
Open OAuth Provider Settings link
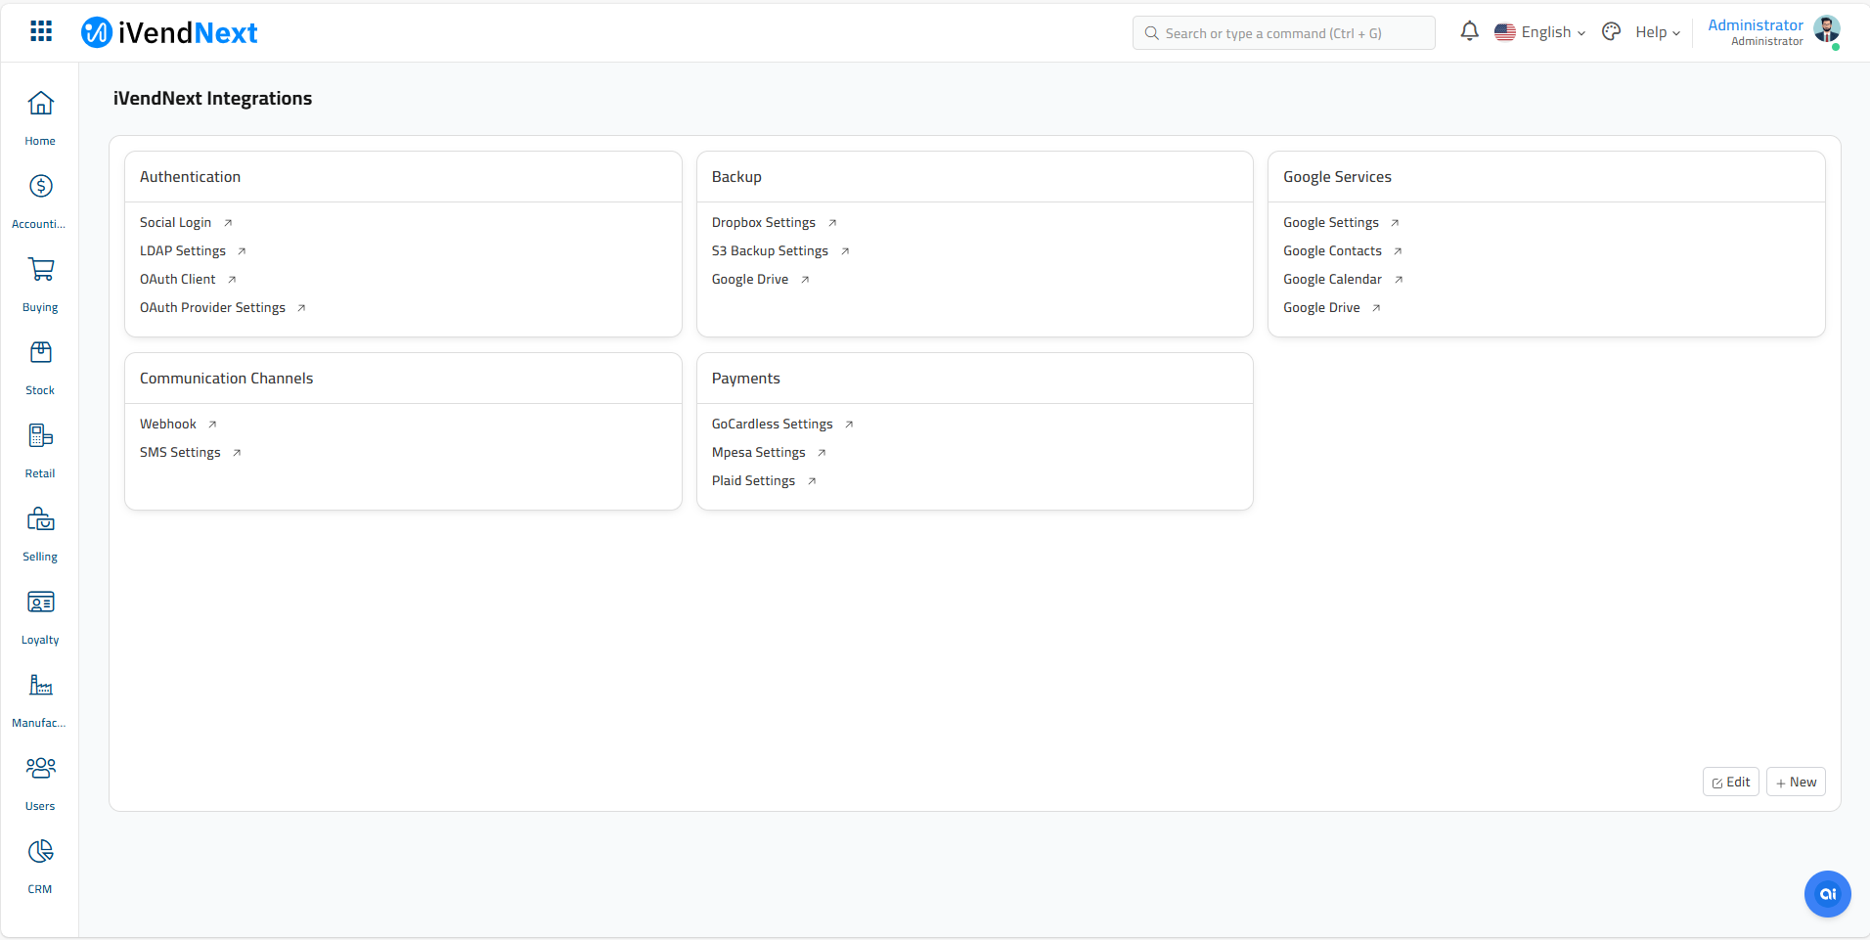[212, 308]
